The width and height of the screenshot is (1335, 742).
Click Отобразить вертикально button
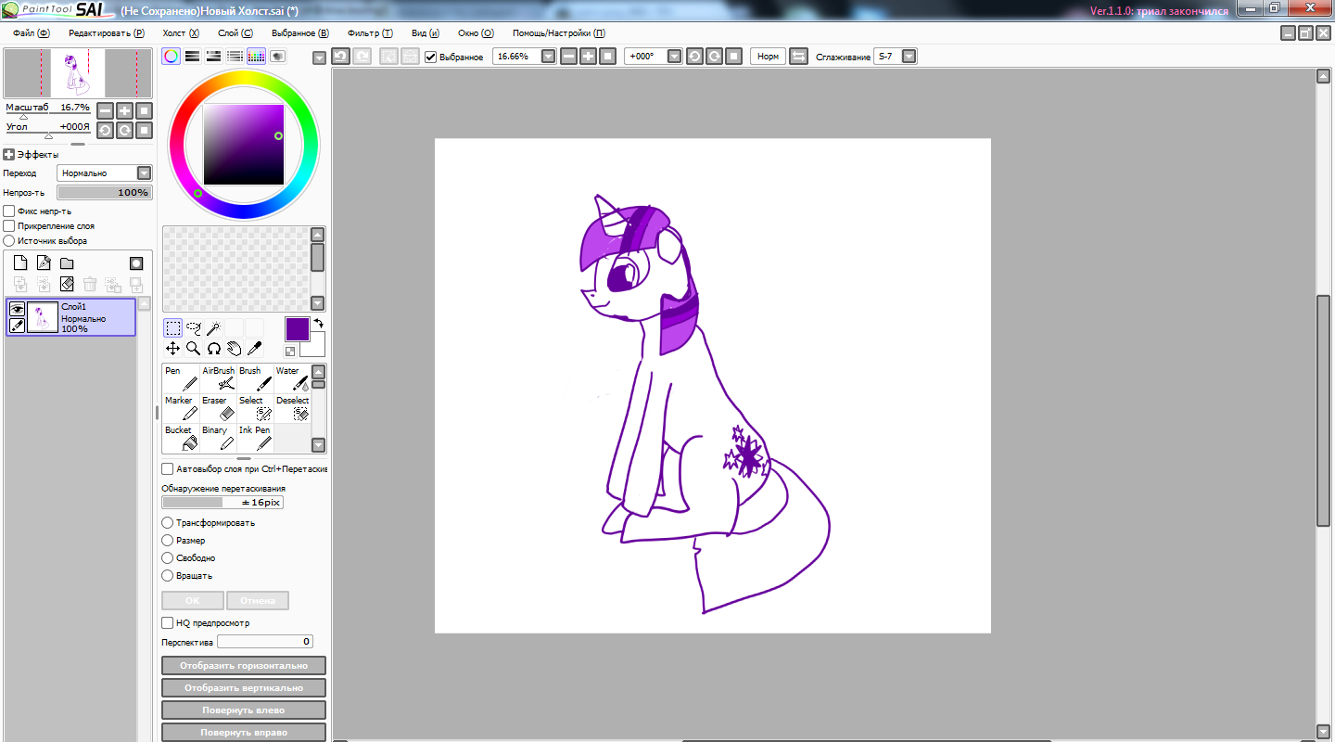click(244, 688)
